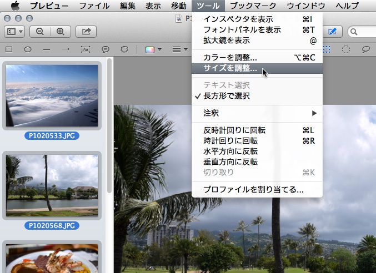Image resolution: width=376 pixels, height=273 pixels.
Task: Open the ファイル menu
Action: tap(94, 6)
